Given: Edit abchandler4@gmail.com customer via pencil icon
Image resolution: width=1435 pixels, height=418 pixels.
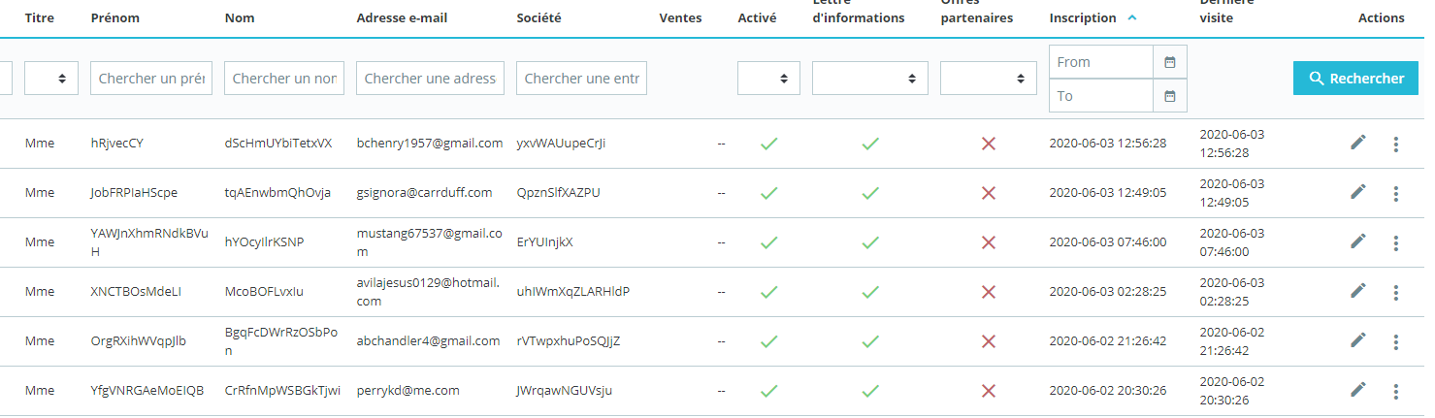Looking at the screenshot, I should [1357, 339].
